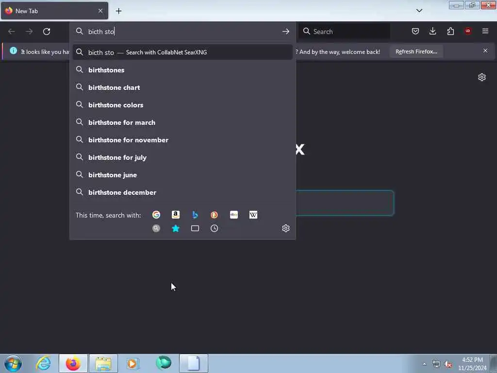Image resolution: width=497 pixels, height=373 pixels.
Task: Search with the gray magnifier engine icon
Action: point(156,228)
